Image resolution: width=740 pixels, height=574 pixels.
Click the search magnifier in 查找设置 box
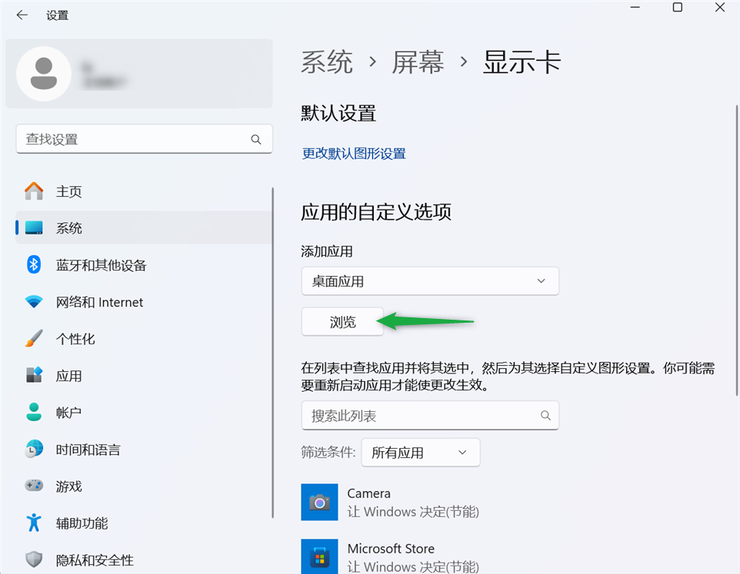(256, 140)
